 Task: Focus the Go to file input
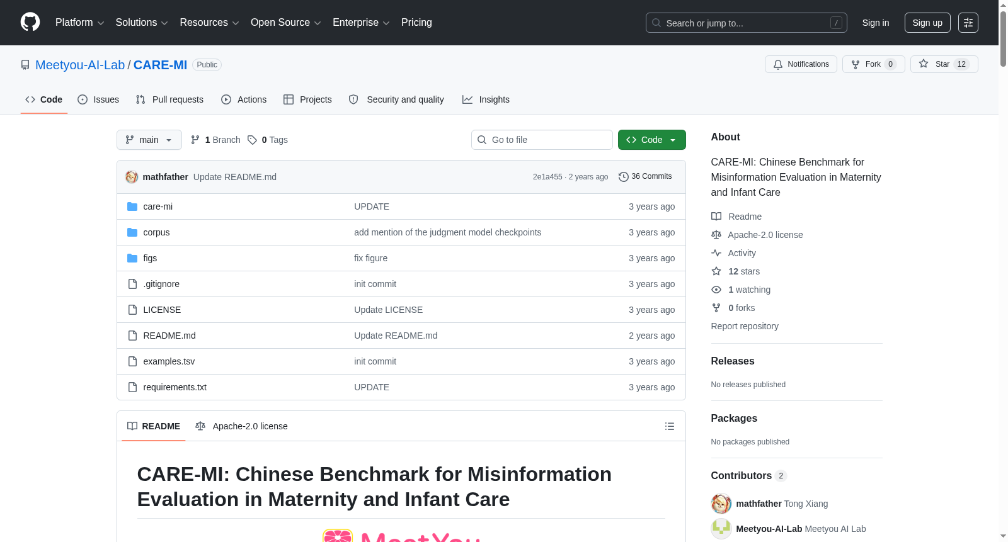(x=542, y=140)
